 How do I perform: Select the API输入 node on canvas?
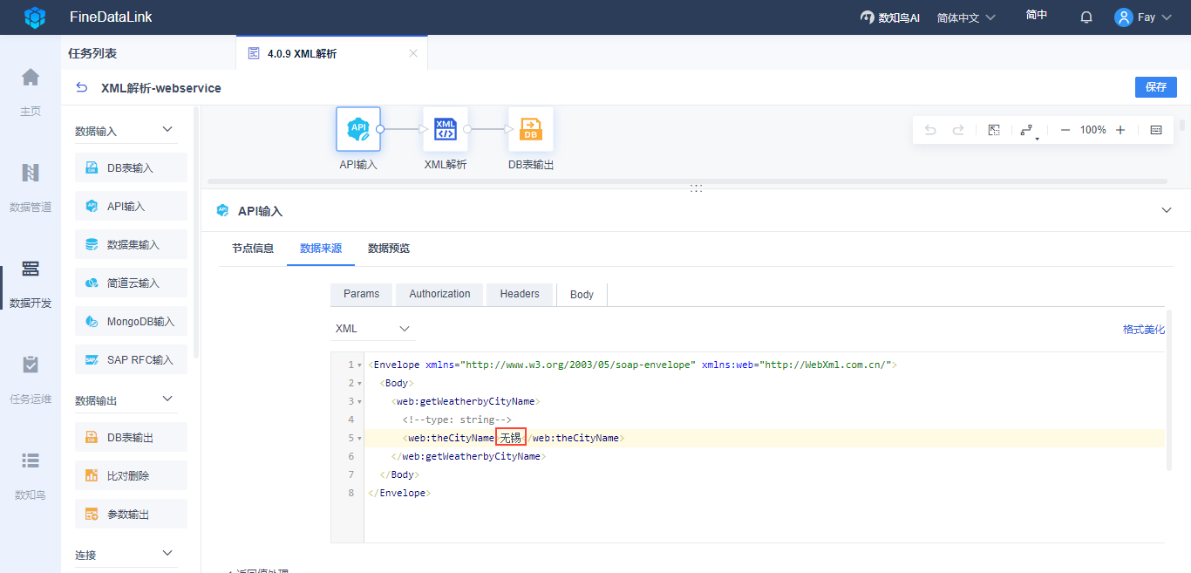click(x=358, y=130)
